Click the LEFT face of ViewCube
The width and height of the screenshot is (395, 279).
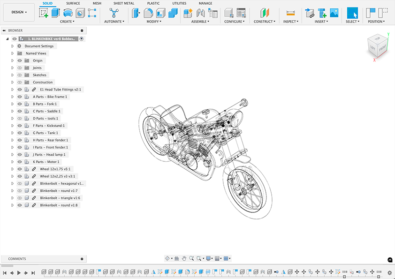pos(372,47)
